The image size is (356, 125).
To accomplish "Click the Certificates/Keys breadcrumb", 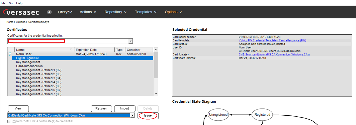I will click(39, 22).
